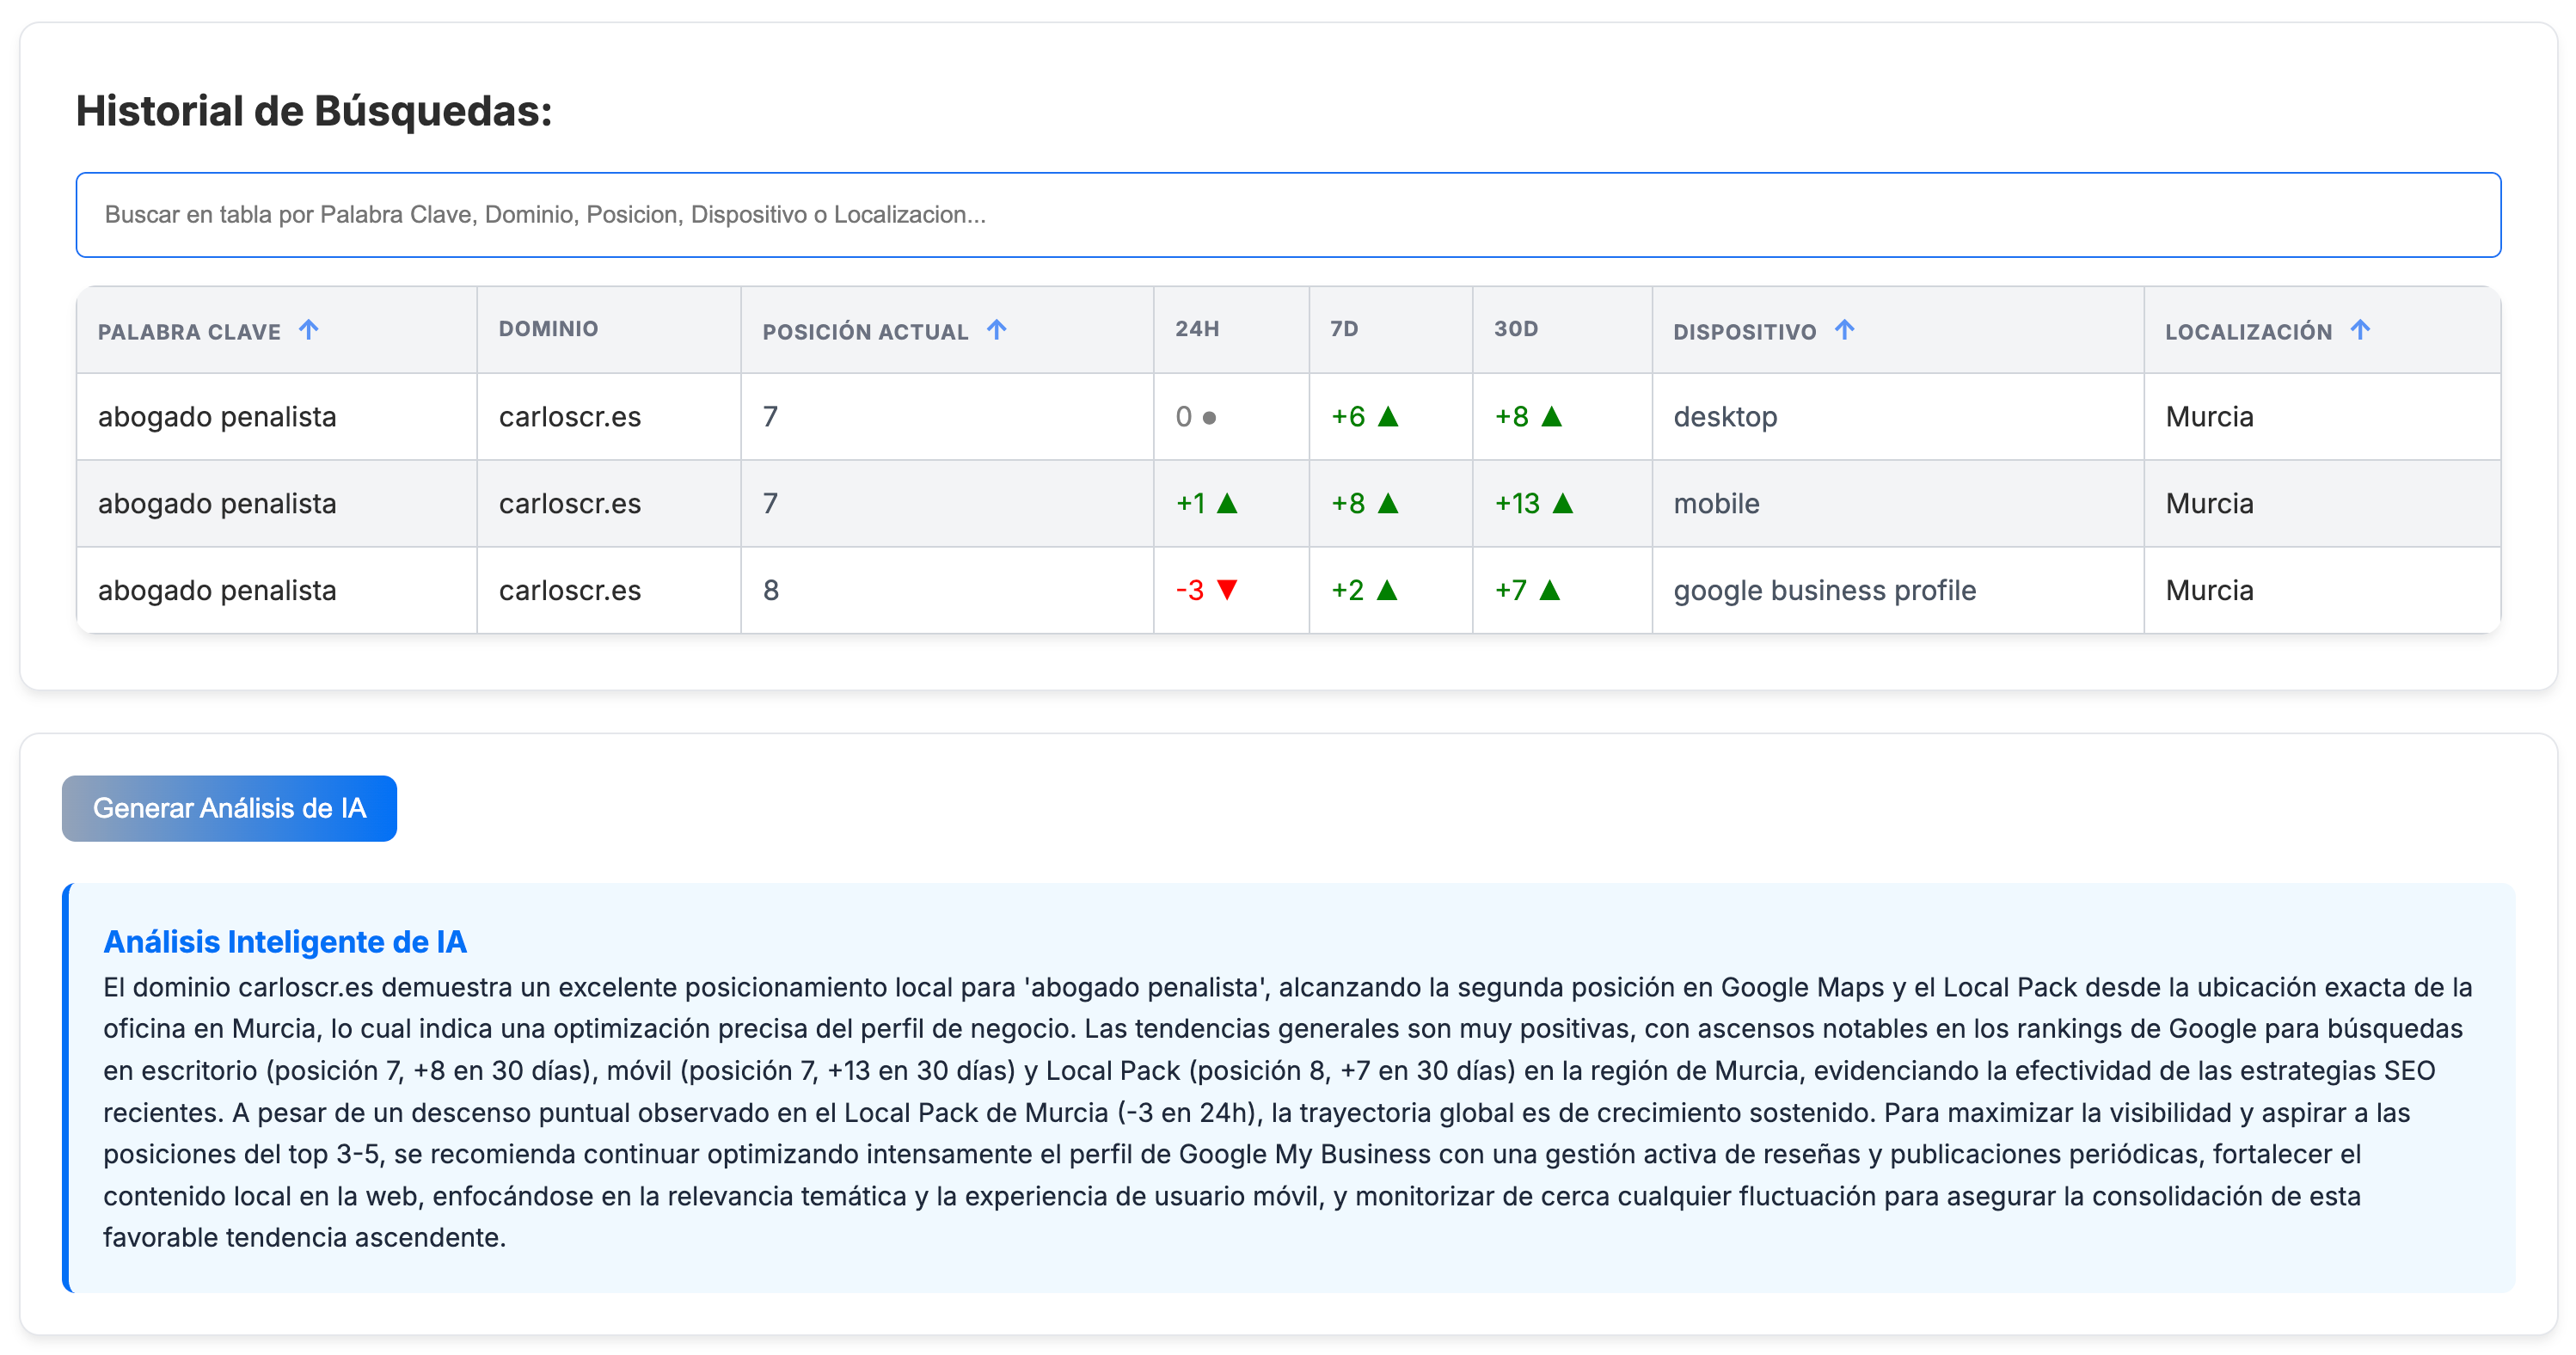
Task: Sort by Localización using the arrow icon
Action: [2362, 330]
